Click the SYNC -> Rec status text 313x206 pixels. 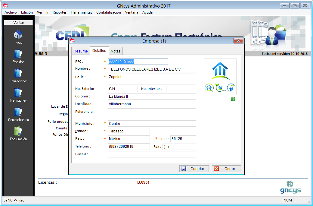pos(14,200)
